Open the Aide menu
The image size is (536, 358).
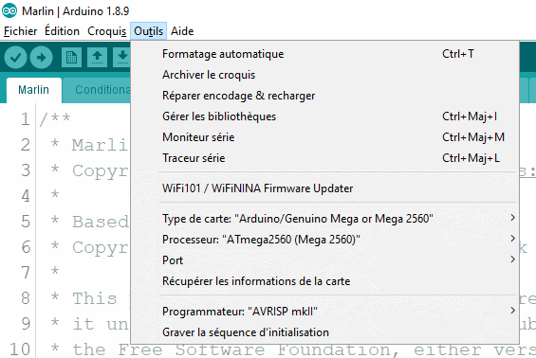click(x=182, y=31)
